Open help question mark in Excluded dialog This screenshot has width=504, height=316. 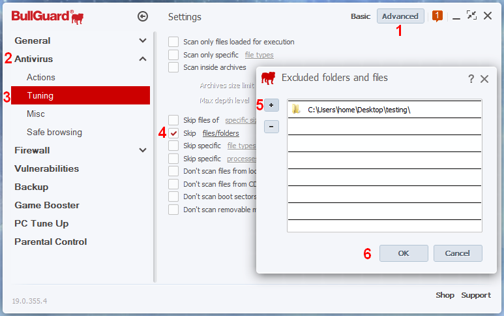point(471,79)
